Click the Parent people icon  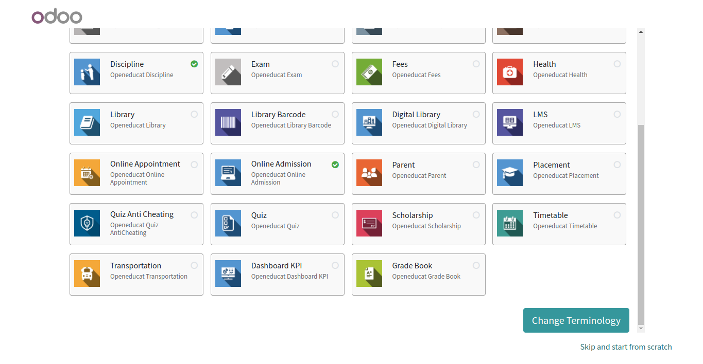pyautogui.click(x=369, y=173)
